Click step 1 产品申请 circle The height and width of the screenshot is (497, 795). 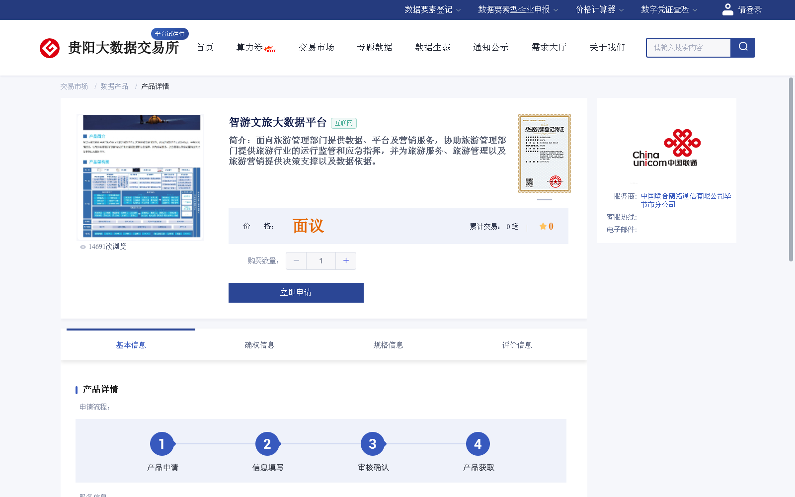tap(162, 444)
